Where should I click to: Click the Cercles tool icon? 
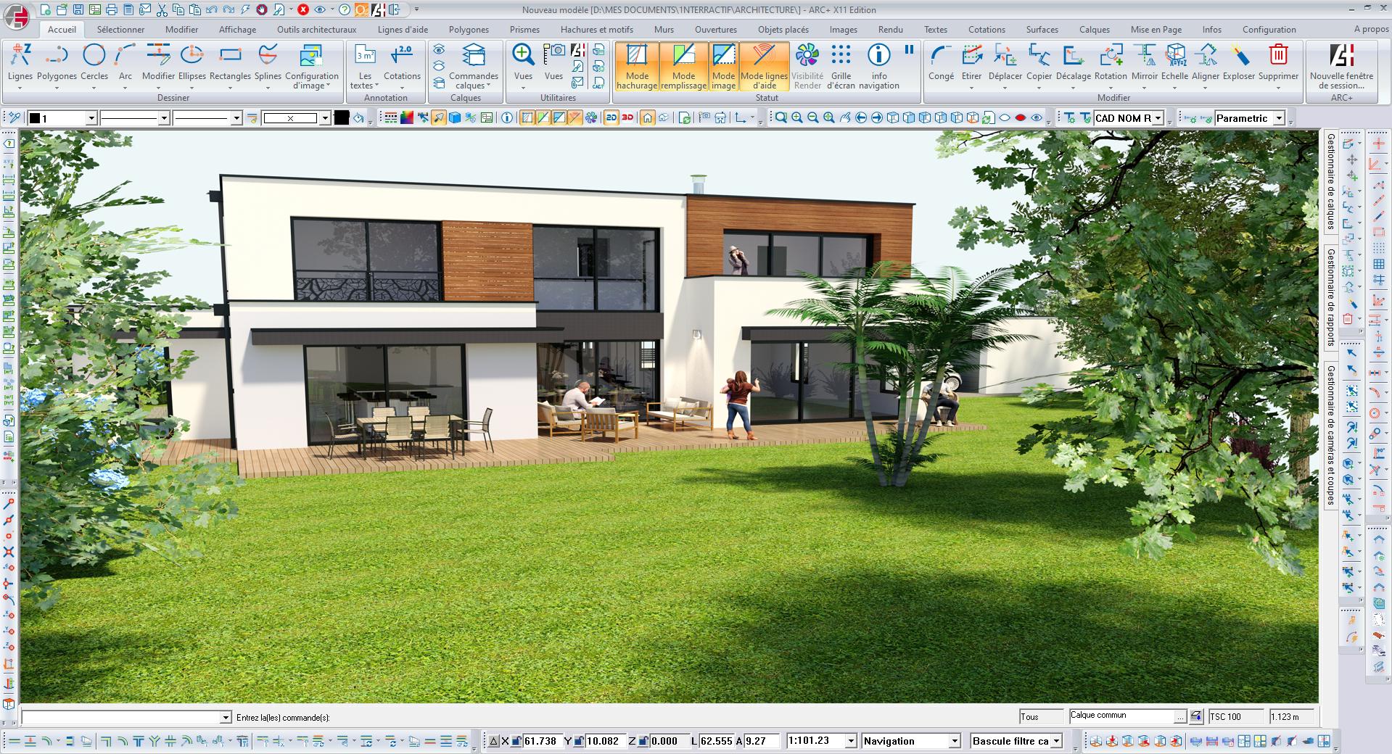[94, 56]
